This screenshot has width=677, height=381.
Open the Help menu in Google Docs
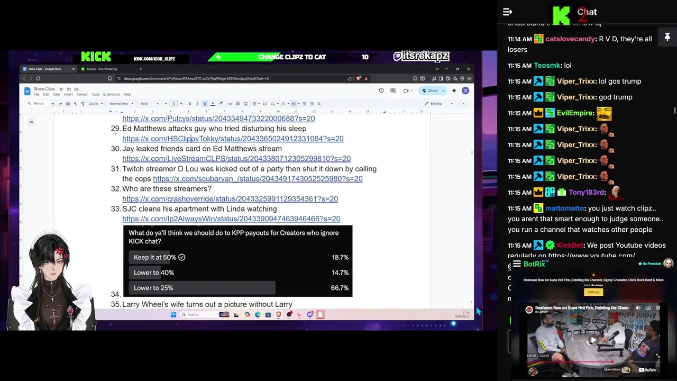(x=127, y=95)
